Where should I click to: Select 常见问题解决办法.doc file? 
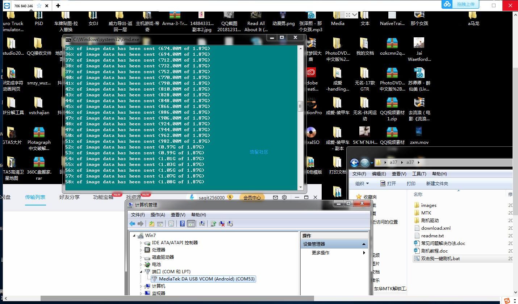(439, 243)
